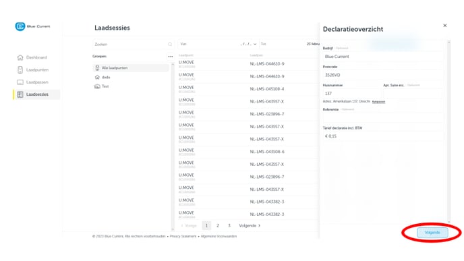Open the Dashboard home icon
Image resolution: width=464 pixels, height=261 pixels.
click(x=20, y=57)
